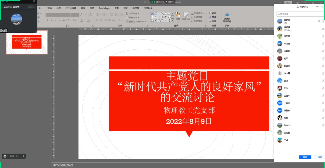This screenshot has height=168, width=325.
Task: Click the 搜索成员 search field
Action: click(x=300, y=14)
